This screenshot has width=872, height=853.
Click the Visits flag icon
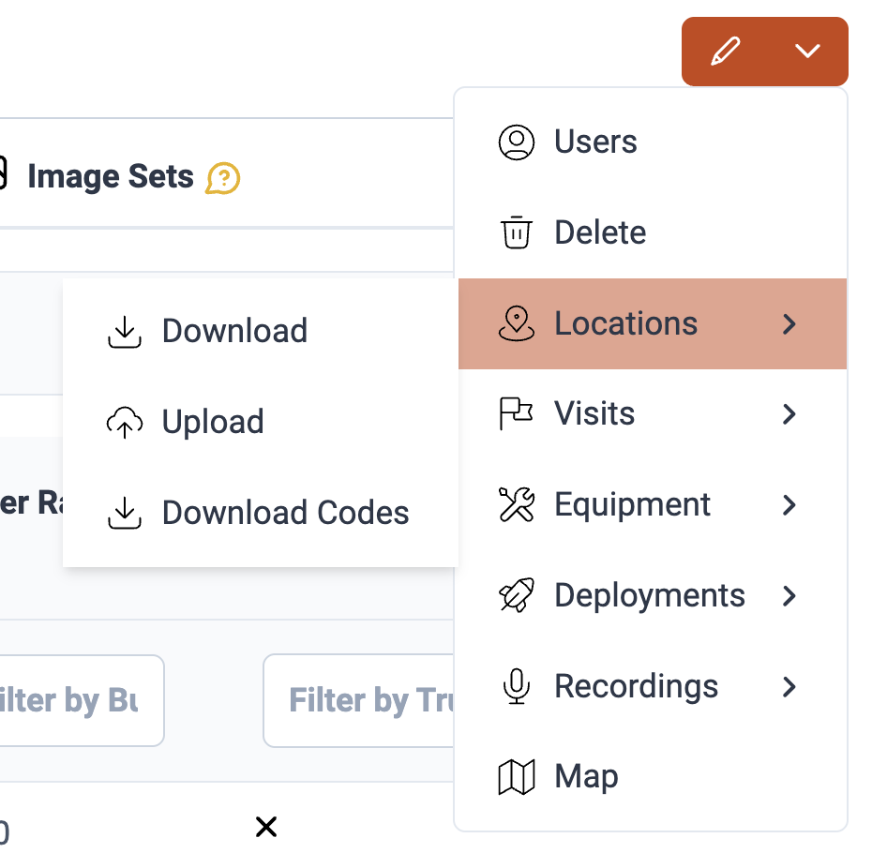516,413
